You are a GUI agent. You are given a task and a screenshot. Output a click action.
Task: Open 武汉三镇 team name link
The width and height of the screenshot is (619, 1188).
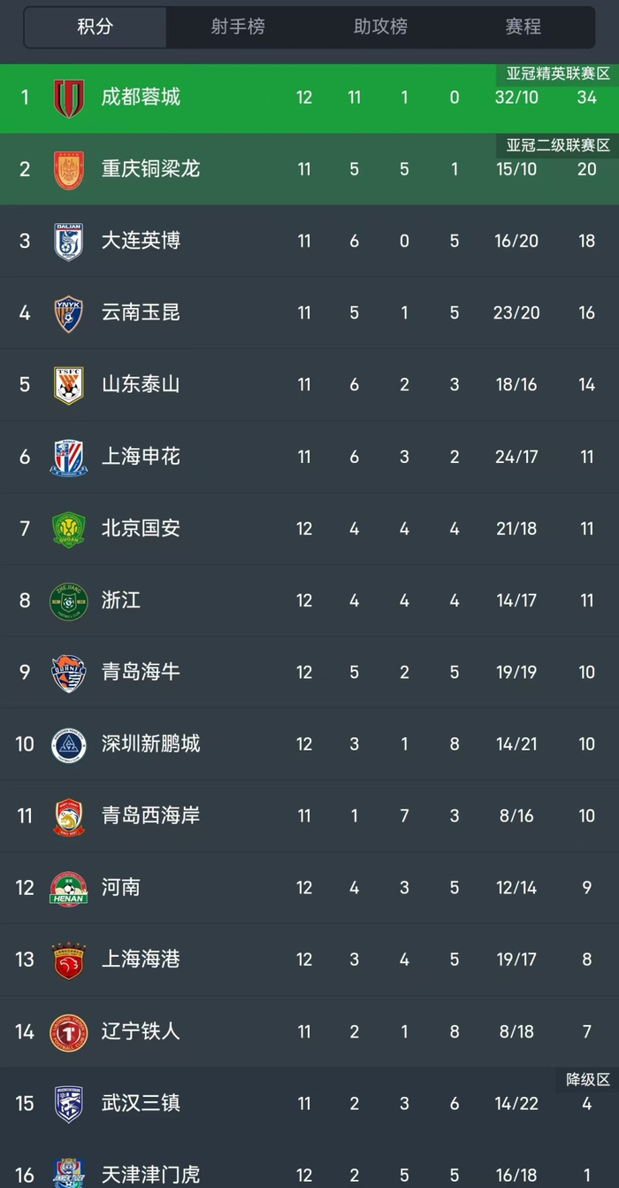(x=141, y=1104)
